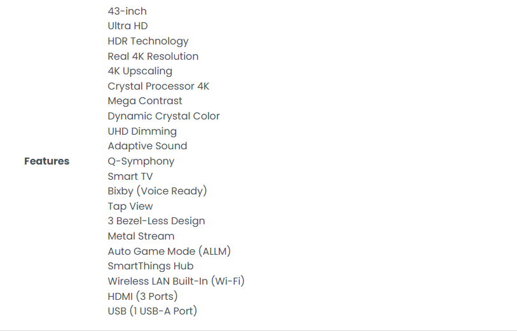Viewport: 517px width, 331px height.
Task: Select the Metal Stream entry
Action: [x=141, y=236]
